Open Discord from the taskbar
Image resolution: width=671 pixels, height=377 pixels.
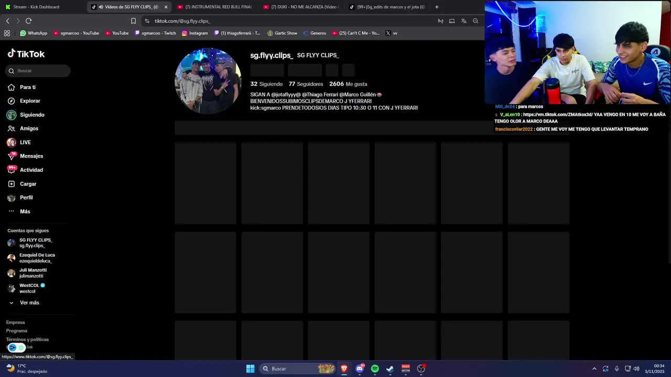(360, 369)
